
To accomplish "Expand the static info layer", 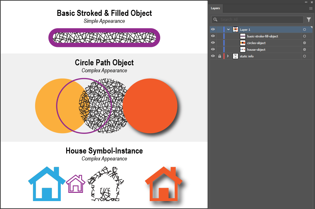I will point(228,56).
